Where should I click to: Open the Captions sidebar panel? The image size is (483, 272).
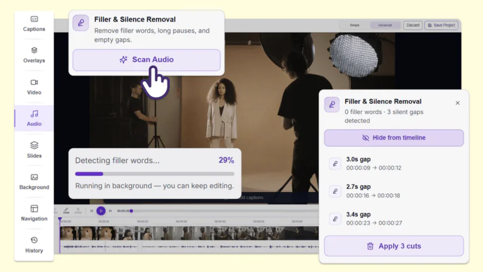click(x=34, y=24)
